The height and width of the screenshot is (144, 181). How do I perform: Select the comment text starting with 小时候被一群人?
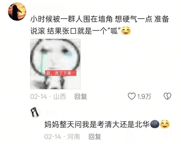point(100,25)
